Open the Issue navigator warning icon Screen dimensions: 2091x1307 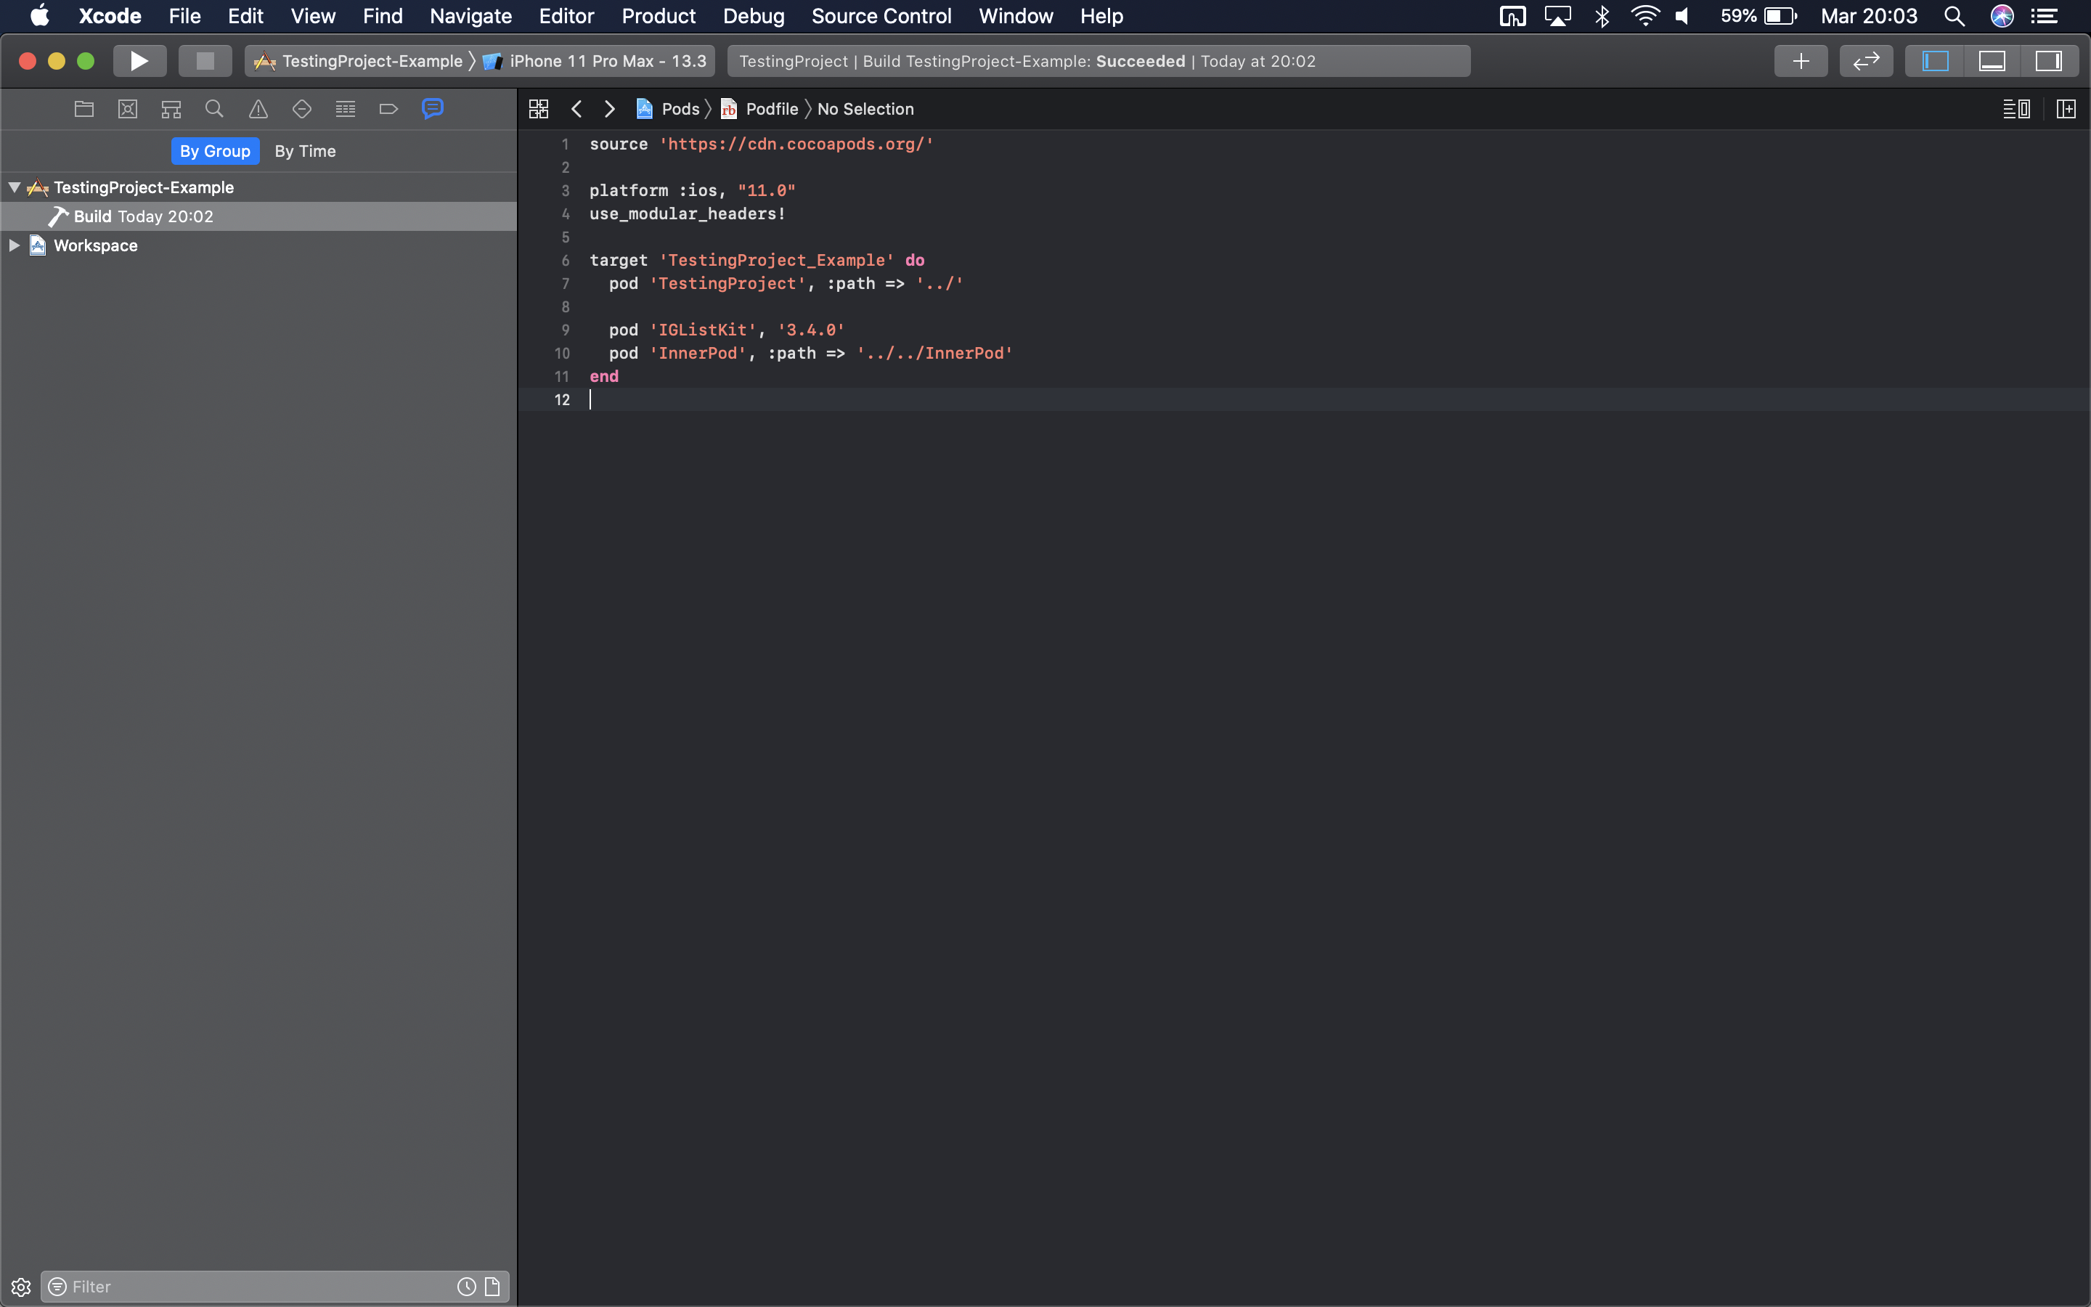[x=258, y=109]
